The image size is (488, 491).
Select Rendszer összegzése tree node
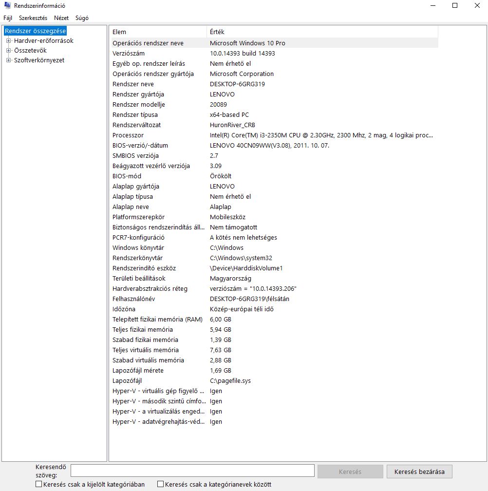(x=35, y=31)
